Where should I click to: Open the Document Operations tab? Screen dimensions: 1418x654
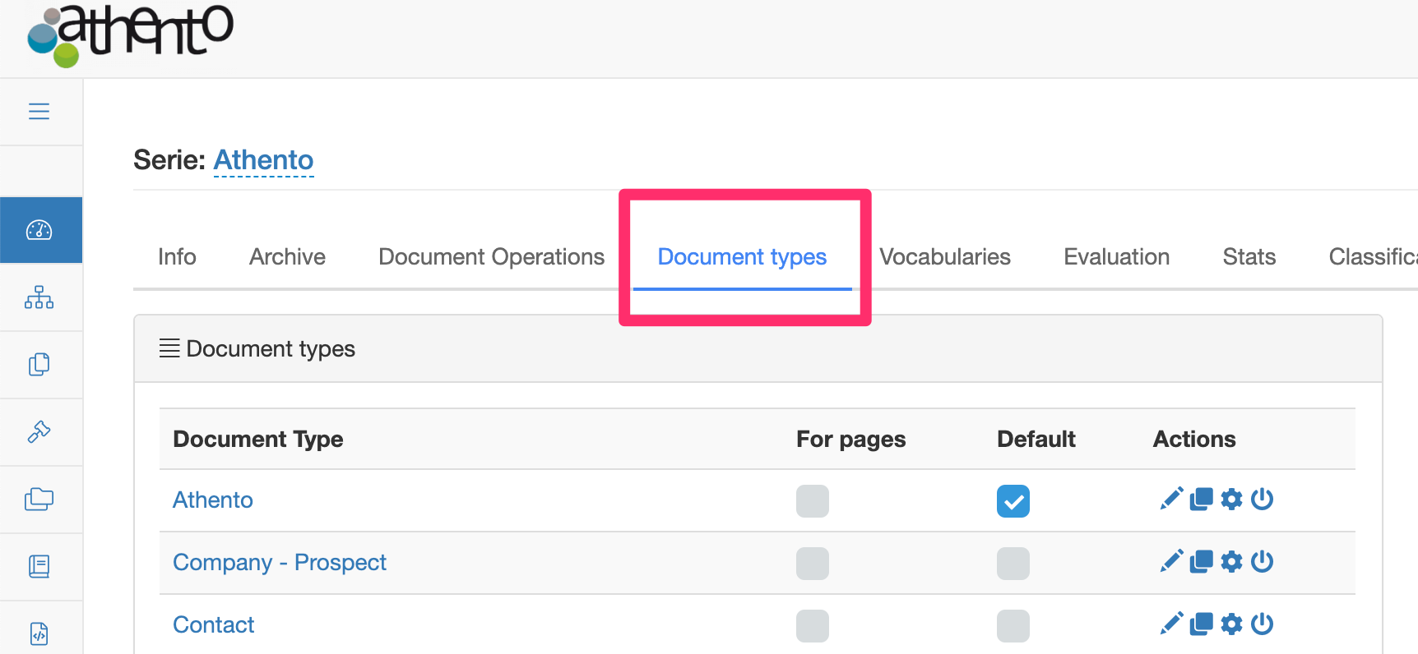pos(491,257)
